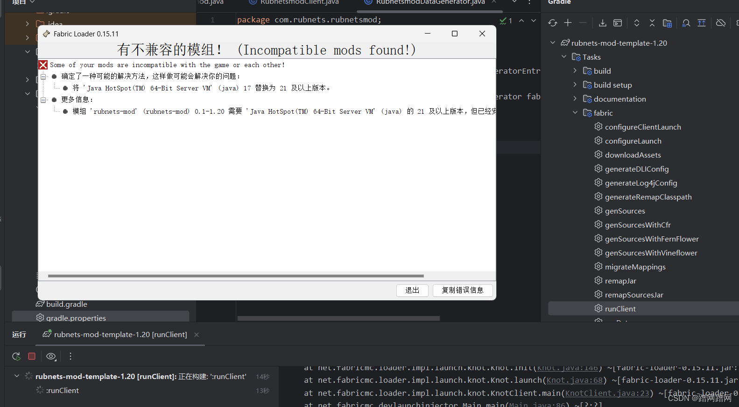Click Execute Gradle Task icon
739x407 pixels.
[618, 23]
